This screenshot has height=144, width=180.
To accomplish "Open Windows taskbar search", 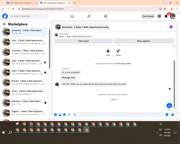I will [x=10, y=132].
